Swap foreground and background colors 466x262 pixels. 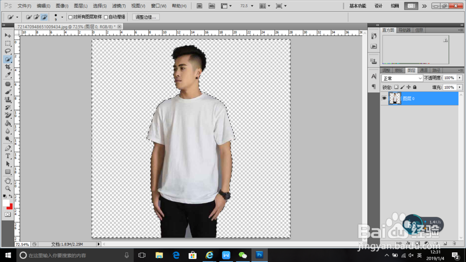pos(11,196)
